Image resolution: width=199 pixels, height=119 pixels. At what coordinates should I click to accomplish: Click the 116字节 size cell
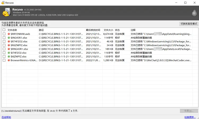pyautogui.click(x=109, y=53)
